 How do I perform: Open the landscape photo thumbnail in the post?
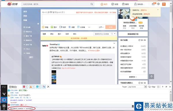point(54,77)
